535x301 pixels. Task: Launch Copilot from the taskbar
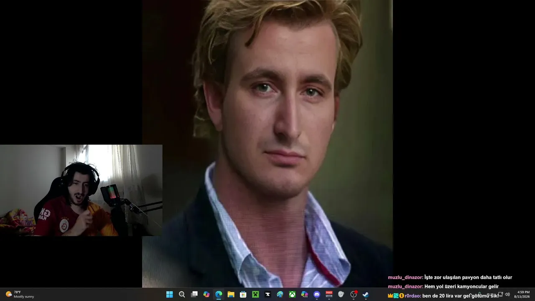206,294
